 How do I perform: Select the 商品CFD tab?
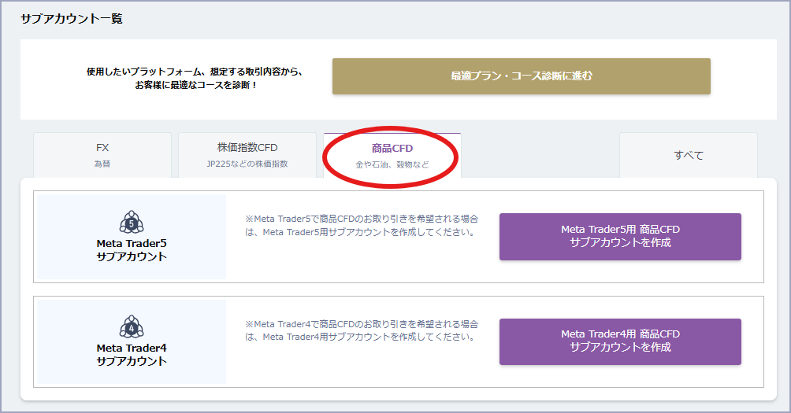[392, 156]
